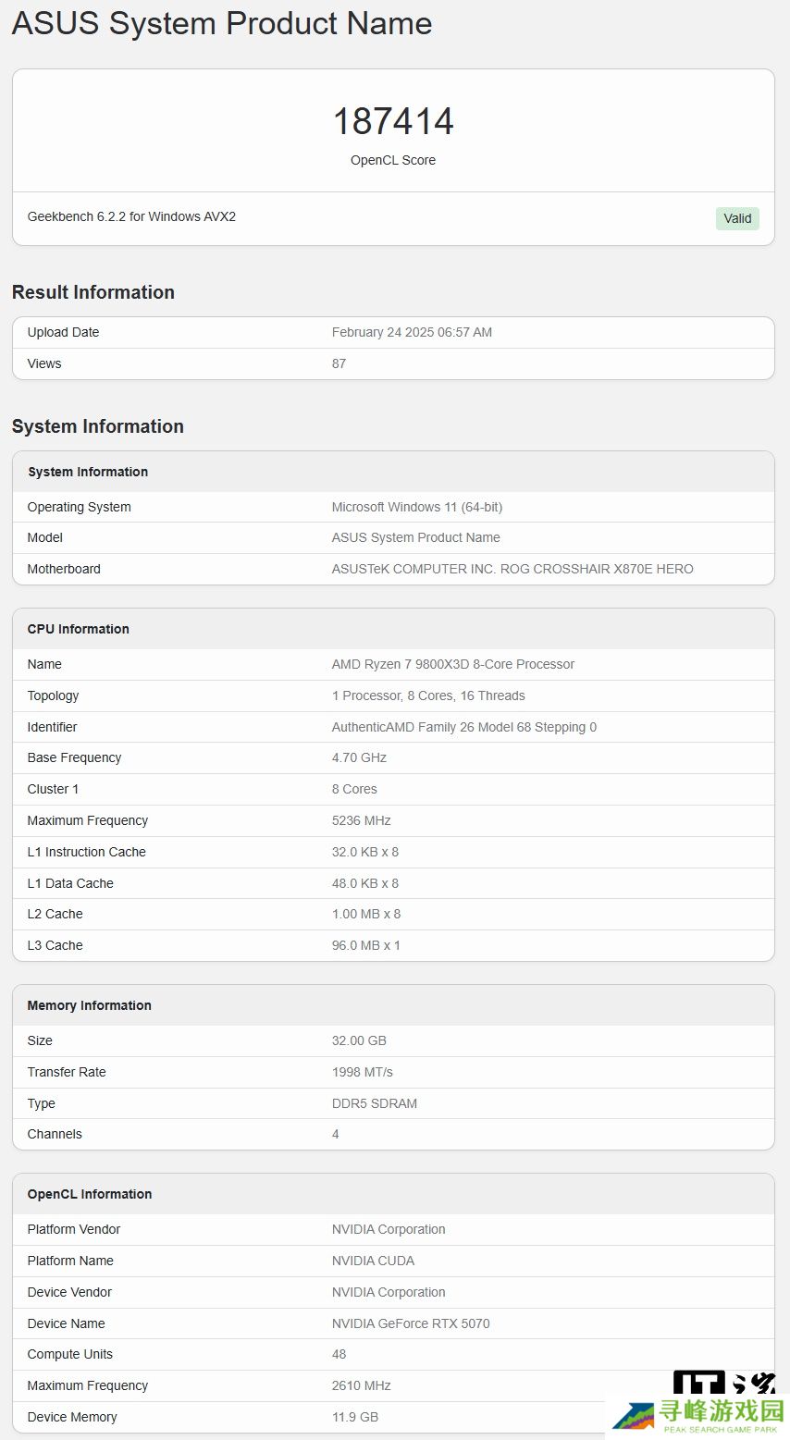The width and height of the screenshot is (790, 1440).
Task: Click the L3 Cache value 96.0 MB x 1
Action: [x=365, y=945]
